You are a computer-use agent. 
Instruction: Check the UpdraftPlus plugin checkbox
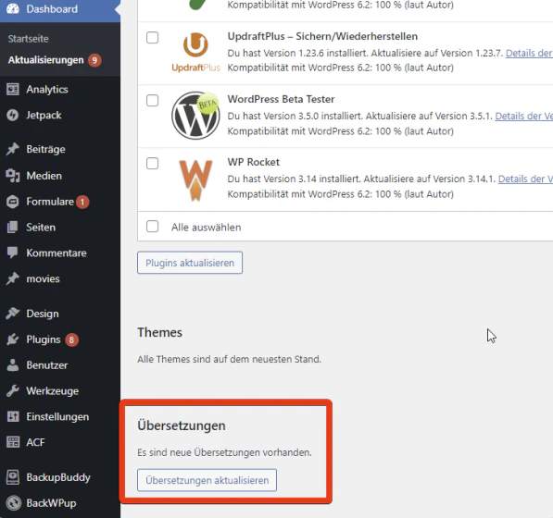152,37
